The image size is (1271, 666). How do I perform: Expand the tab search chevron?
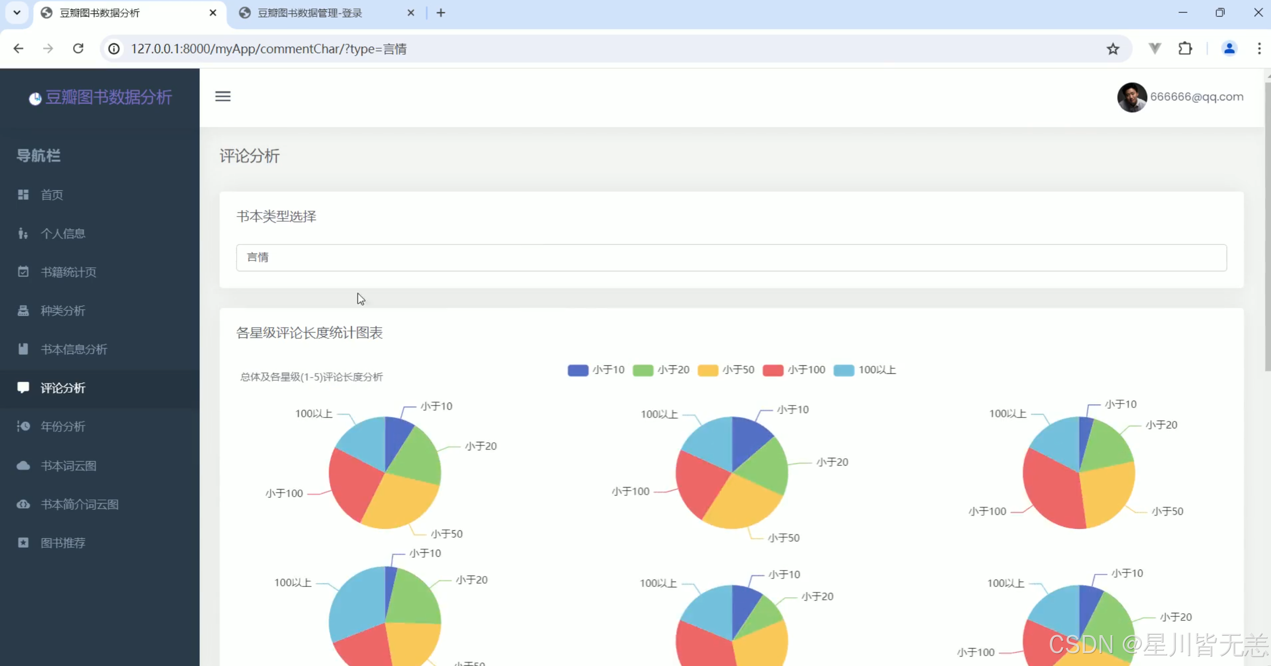[17, 13]
